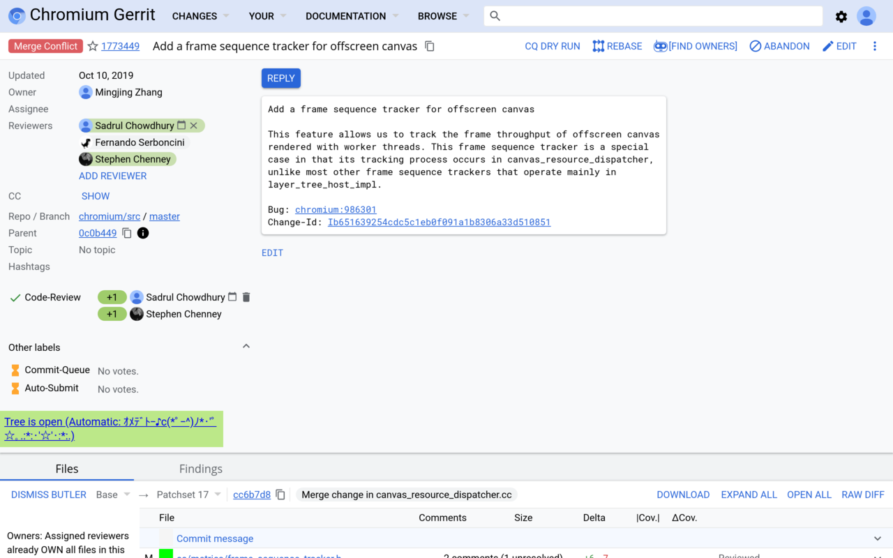Open the Changes menu
The height and width of the screenshot is (558, 893).
[x=202, y=16]
